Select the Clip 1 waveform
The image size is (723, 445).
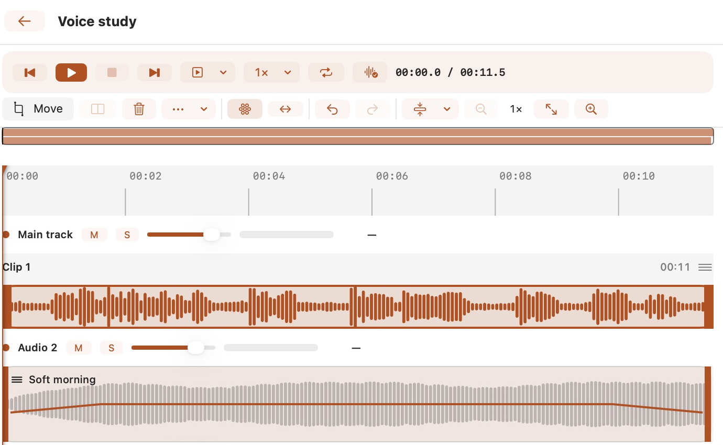(x=358, y=307)
